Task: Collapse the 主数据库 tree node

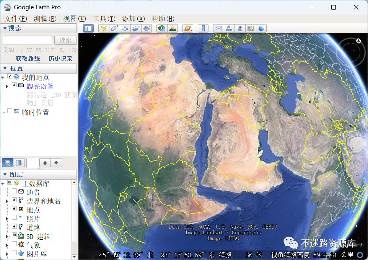Action: [3, 183]
